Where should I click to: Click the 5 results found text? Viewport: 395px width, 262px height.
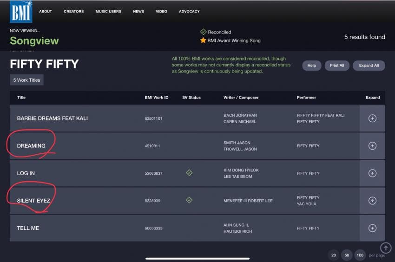click(364, 37)
